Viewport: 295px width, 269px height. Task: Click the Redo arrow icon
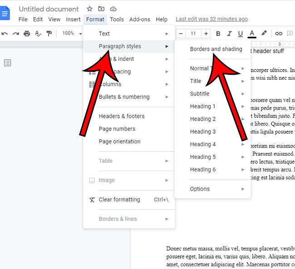click(x=16, y=34)
